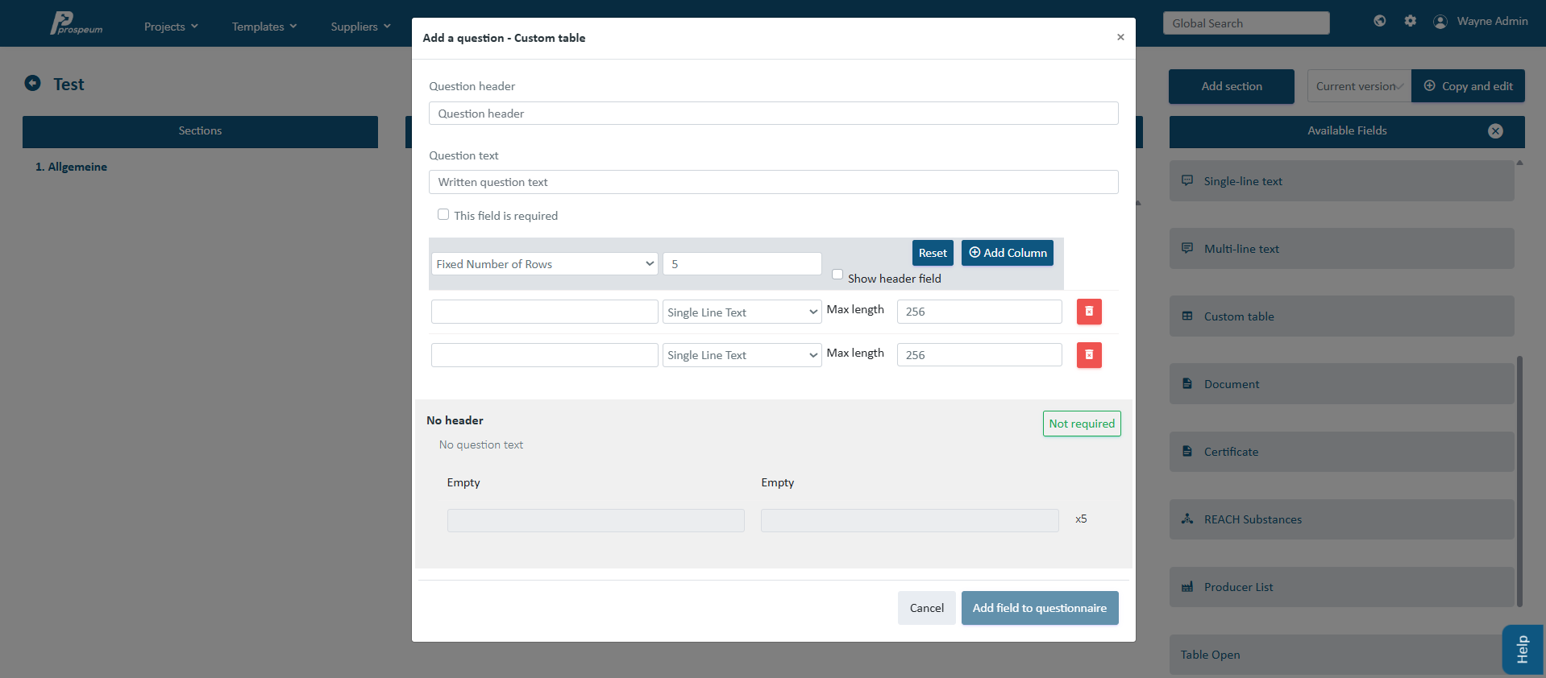
Task: Enable Show header field checkbox
Action: (837, 275)
